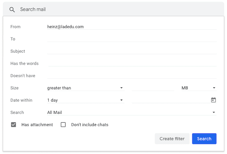
Task: Click the Subject input field
Action: (132, 51)
